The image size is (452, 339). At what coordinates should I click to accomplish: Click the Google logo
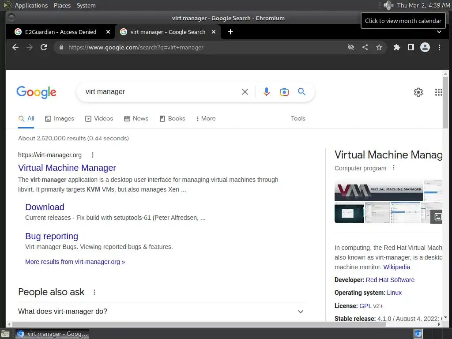[x=36, y=92]
